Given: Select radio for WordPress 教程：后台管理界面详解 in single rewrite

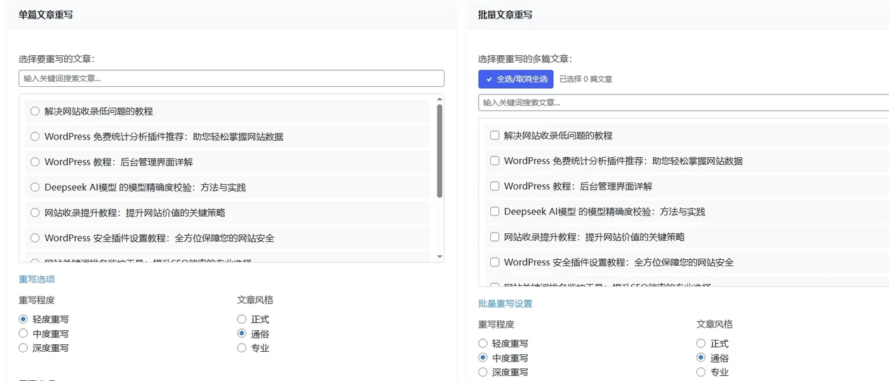Looking at the screenshot, I should [35, 162].
